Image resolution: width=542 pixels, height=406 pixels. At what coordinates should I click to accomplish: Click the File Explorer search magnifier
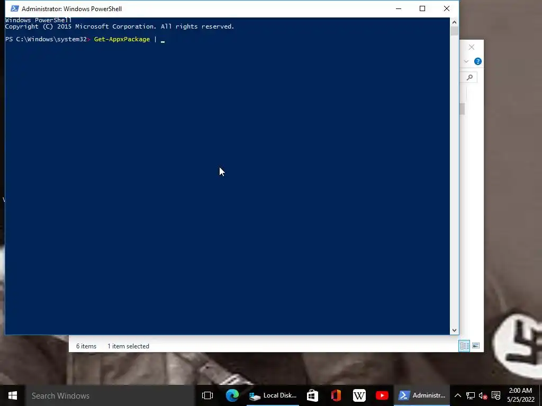469,77
